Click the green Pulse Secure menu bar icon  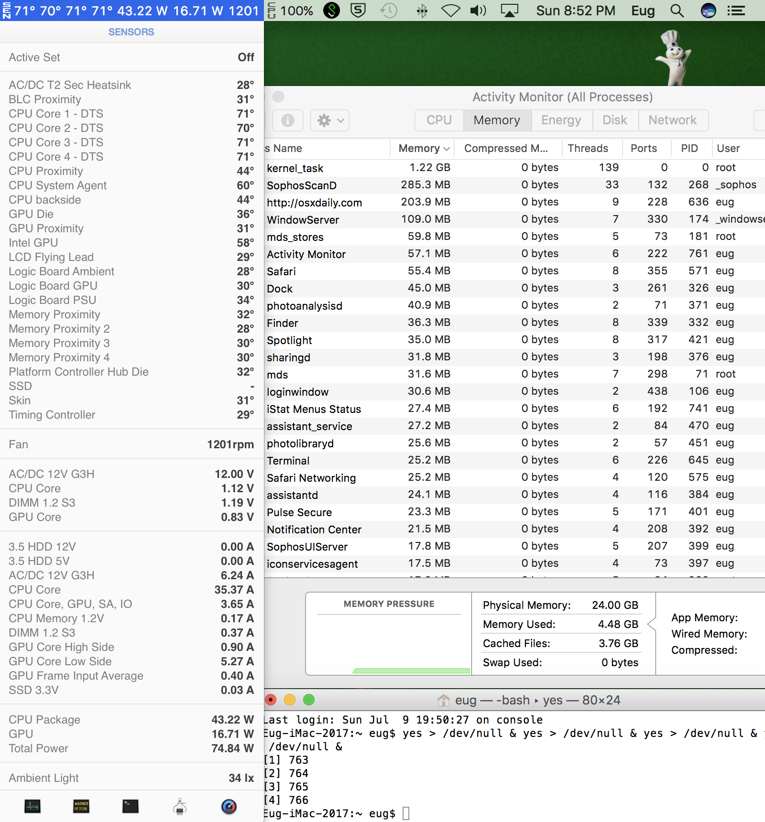click(331, 11)
